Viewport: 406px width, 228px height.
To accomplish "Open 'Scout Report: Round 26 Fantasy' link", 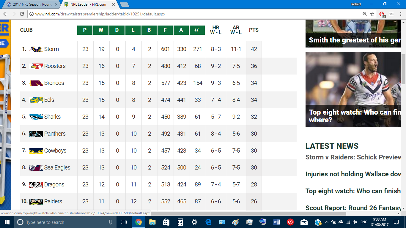I will click(353, 208).
